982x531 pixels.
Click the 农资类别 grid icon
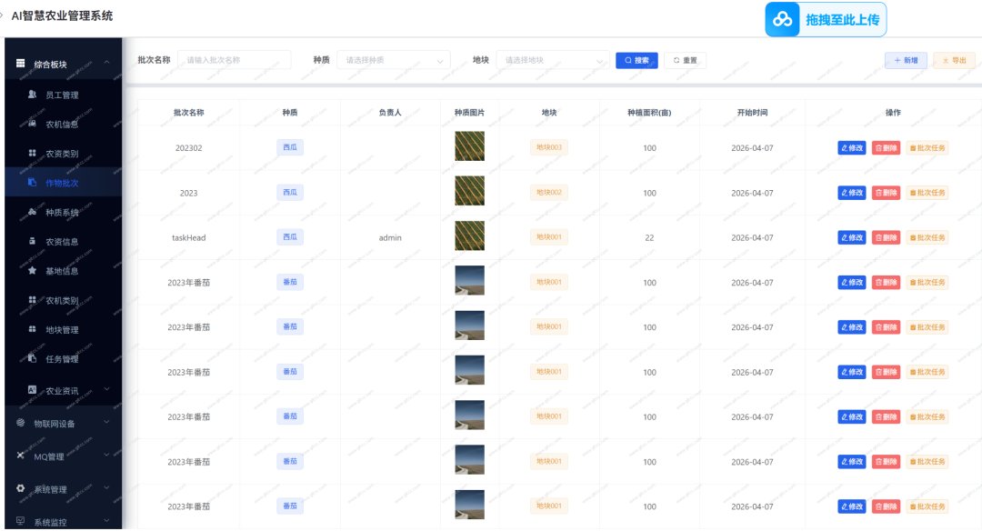tap(32, 153)
